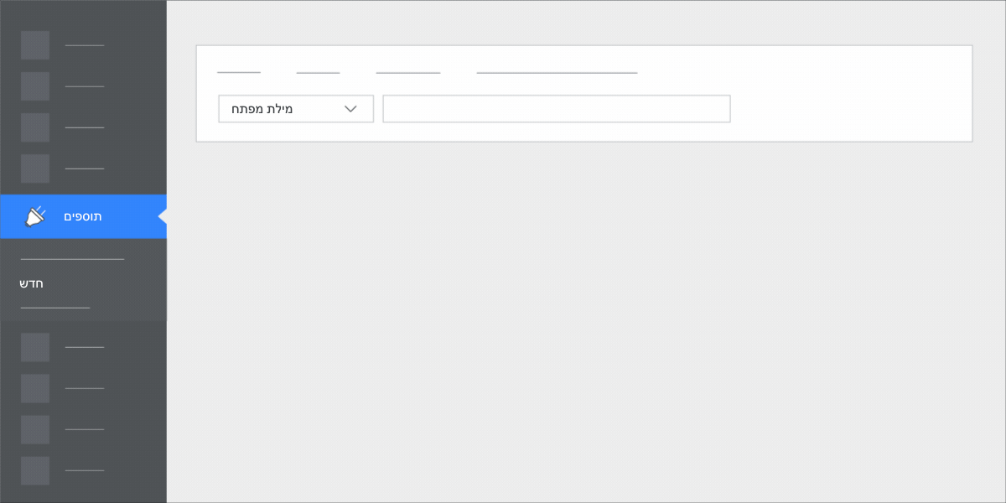Click the first placeholder icon in sidebar
Screen dimensions: 1006x503
click(35, 45)
